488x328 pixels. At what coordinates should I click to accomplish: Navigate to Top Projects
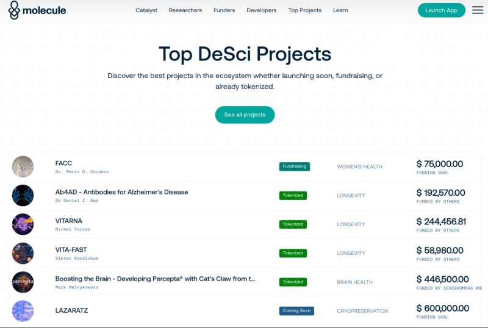(304, 10)
